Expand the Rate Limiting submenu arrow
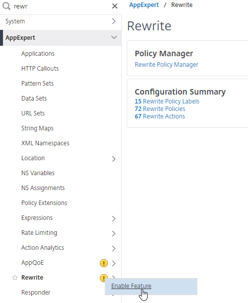 coord(114,233)
